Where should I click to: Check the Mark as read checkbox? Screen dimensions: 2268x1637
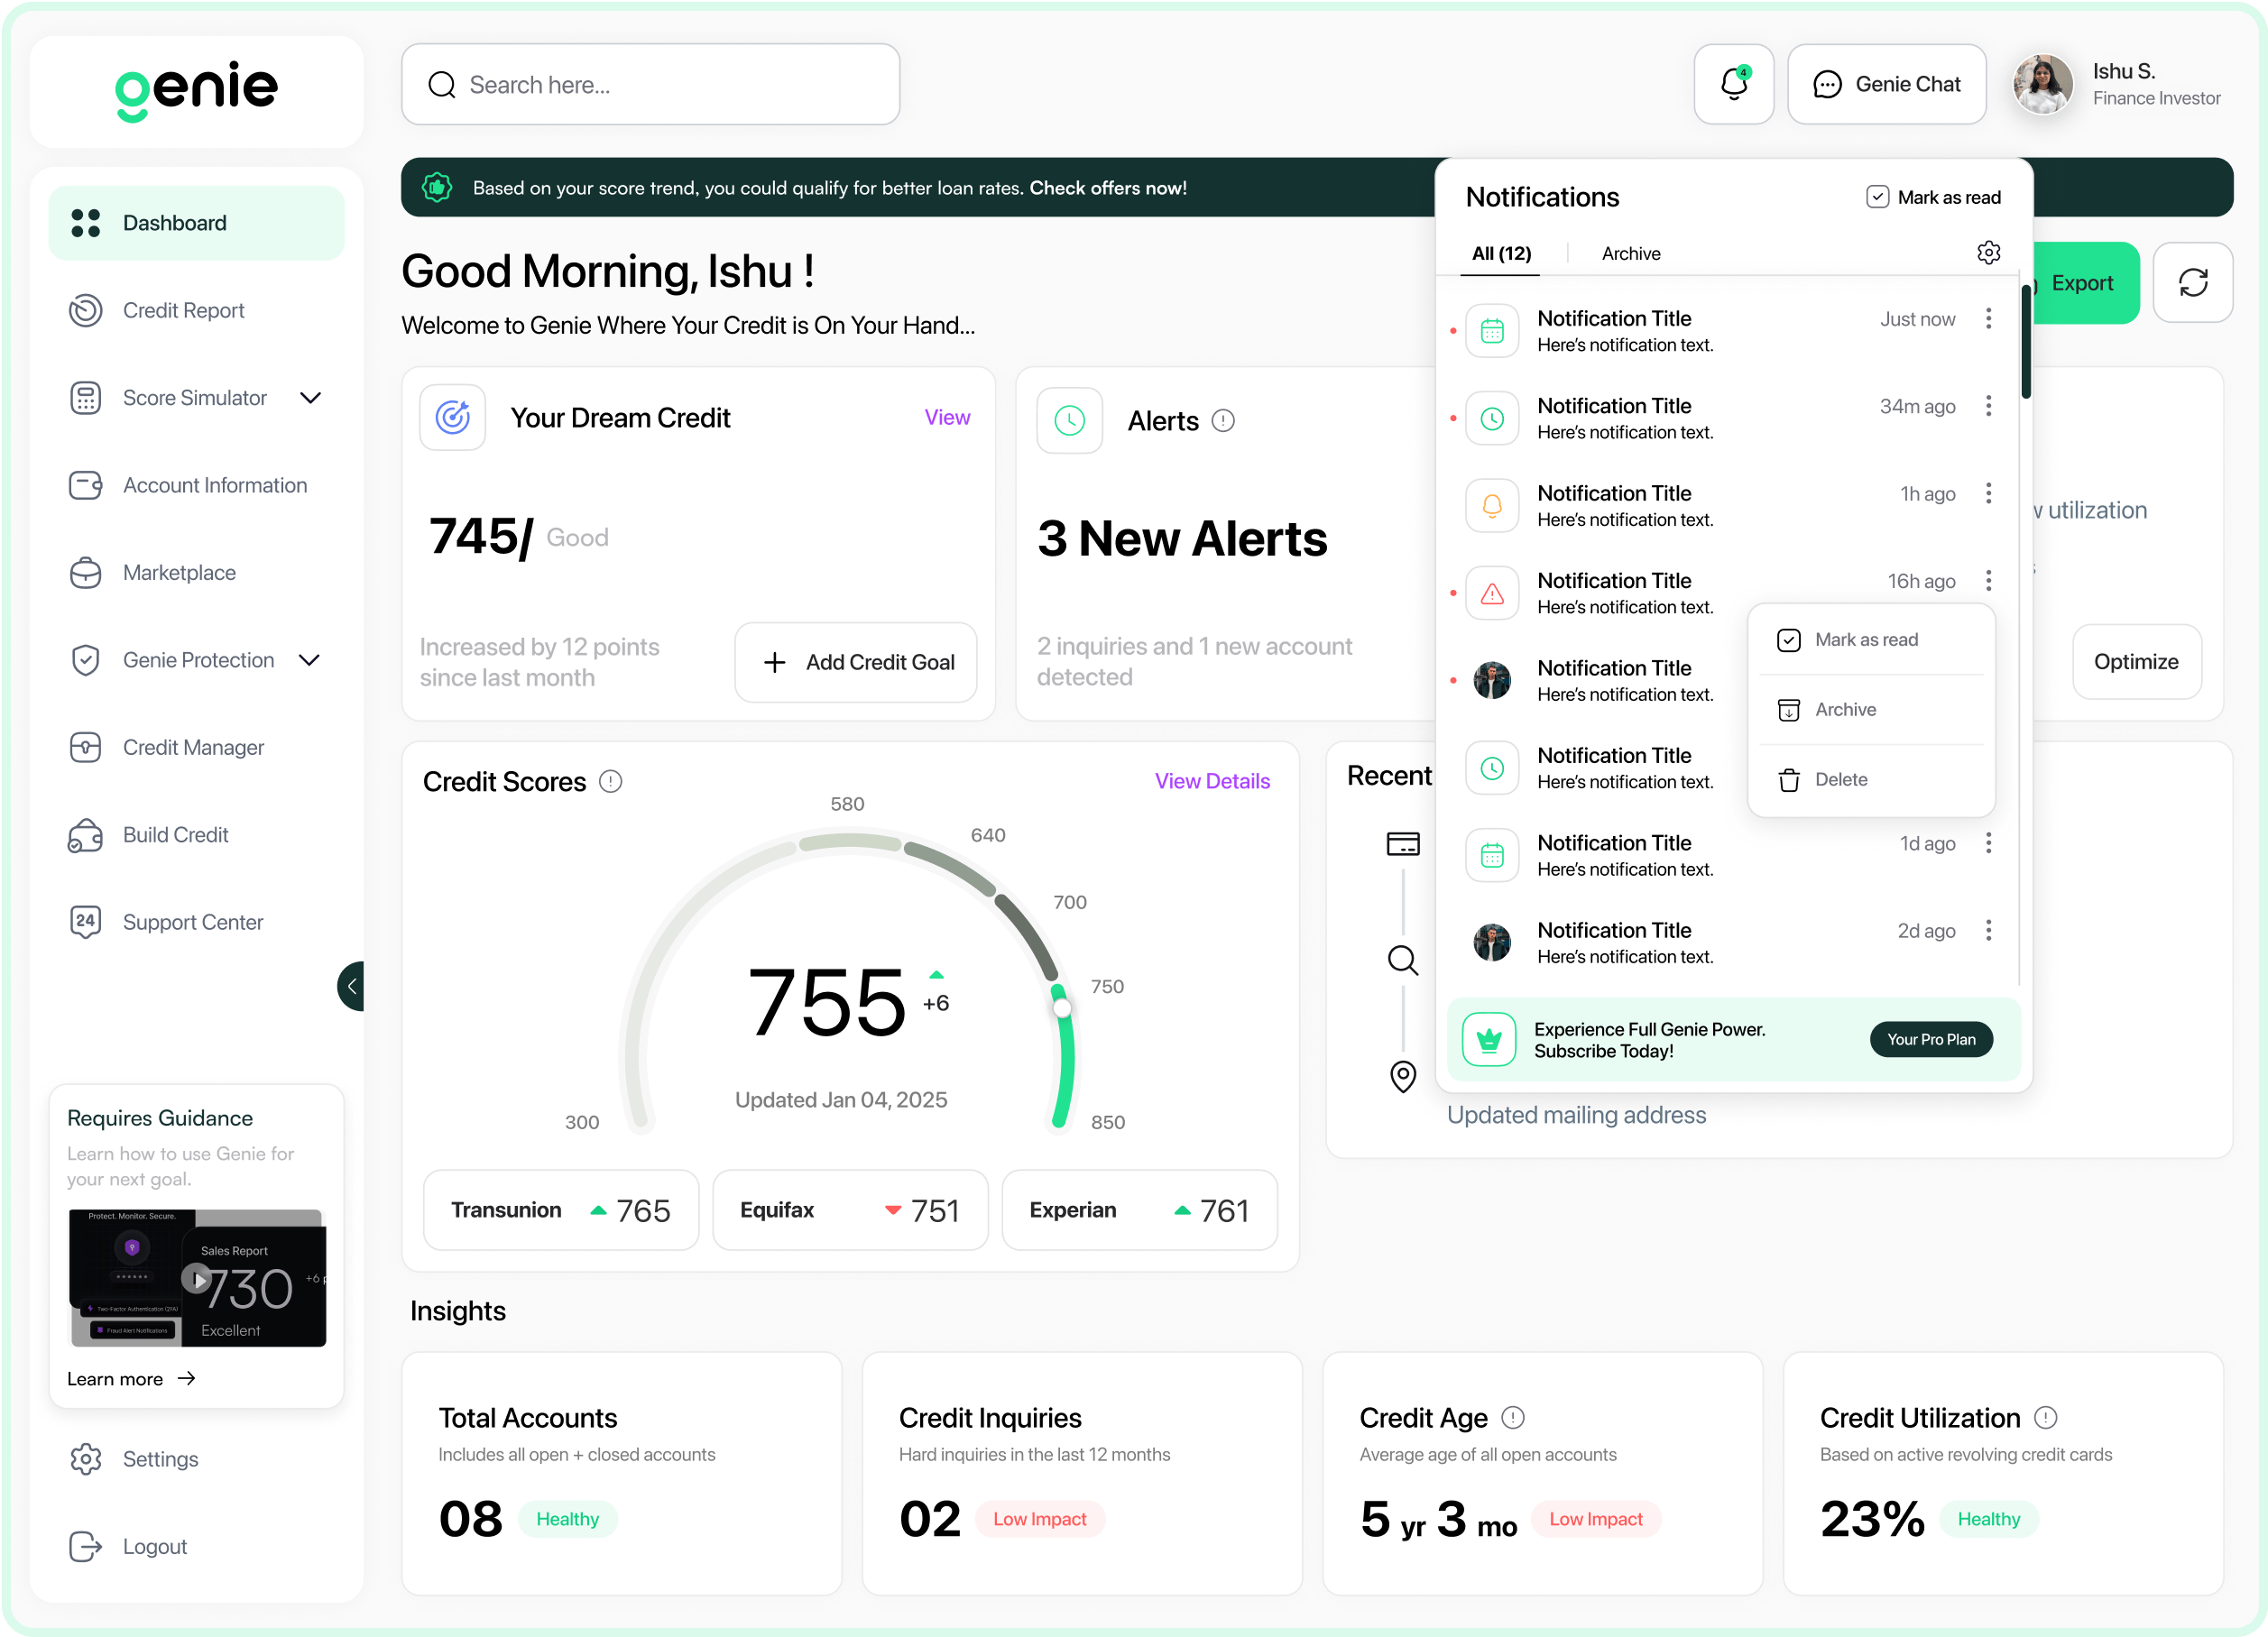click(x=1877, y=197)
